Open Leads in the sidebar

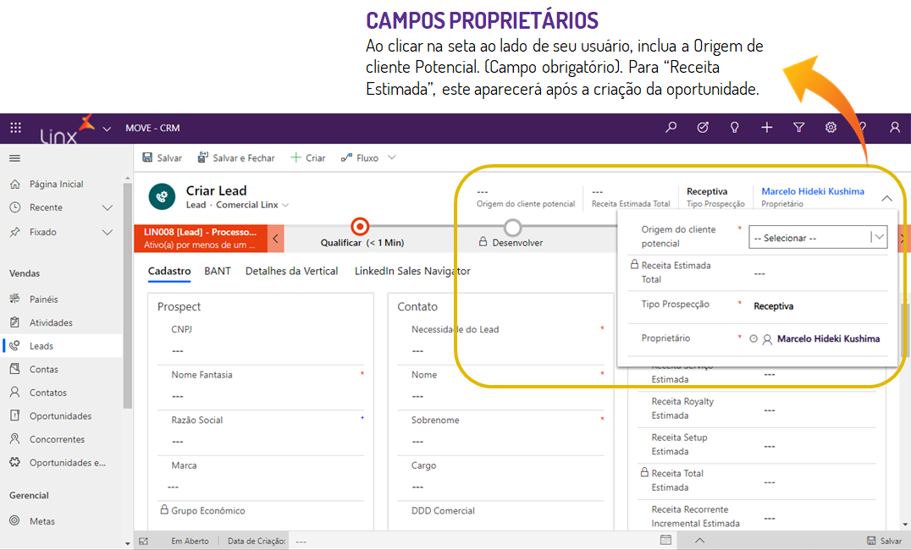(x=61, y=345)
